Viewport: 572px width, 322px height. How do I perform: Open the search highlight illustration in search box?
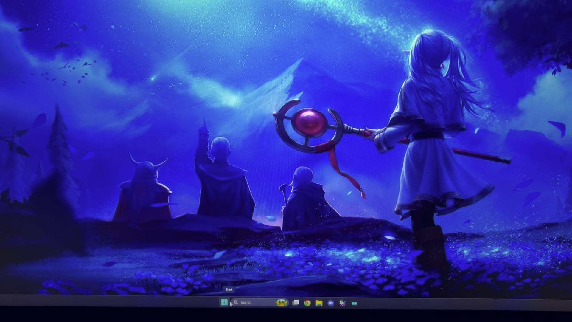pos(282,303)
